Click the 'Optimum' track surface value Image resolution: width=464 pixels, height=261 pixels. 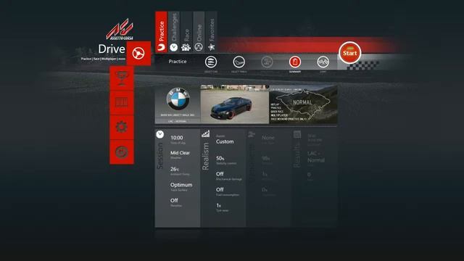[181, 185]
